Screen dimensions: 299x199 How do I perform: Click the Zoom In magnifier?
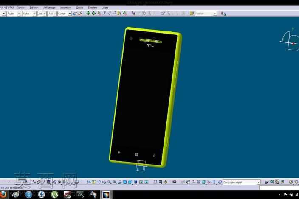[109, 182]
